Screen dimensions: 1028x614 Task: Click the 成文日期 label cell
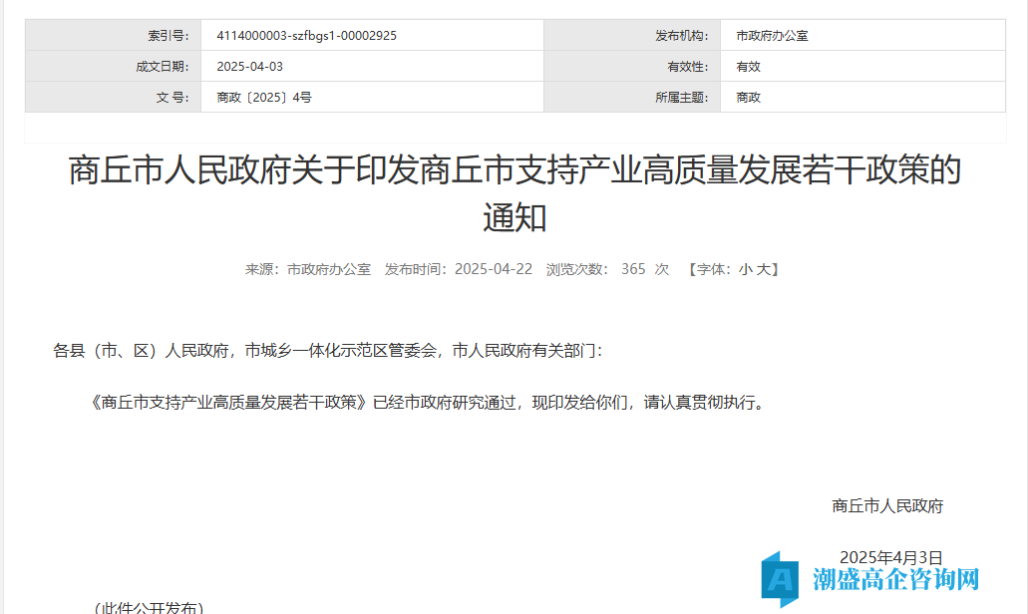(x=114, y=66)
